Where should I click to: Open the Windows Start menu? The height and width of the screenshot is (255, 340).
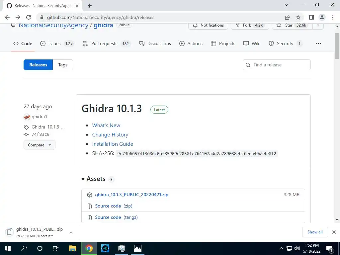click(x=8, y=248)
